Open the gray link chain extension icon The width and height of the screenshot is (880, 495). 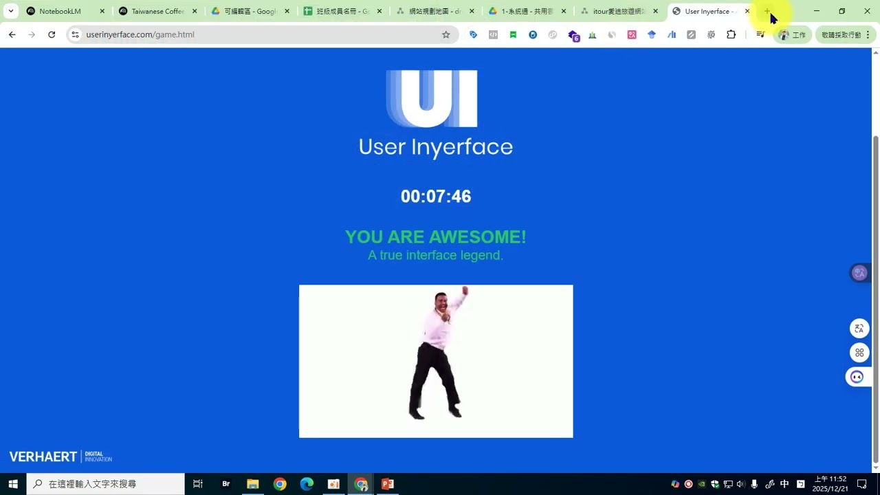553,34
